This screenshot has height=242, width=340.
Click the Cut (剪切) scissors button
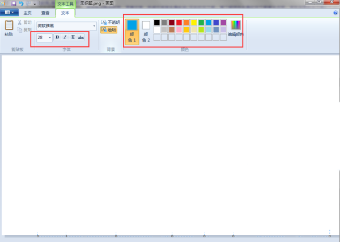pyautogui.click(x=24, y=22)
